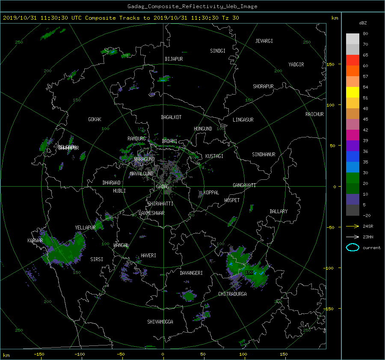Select the magenta 39 dBZ legend swatch

pyautogui.click(x=352, y=135)
